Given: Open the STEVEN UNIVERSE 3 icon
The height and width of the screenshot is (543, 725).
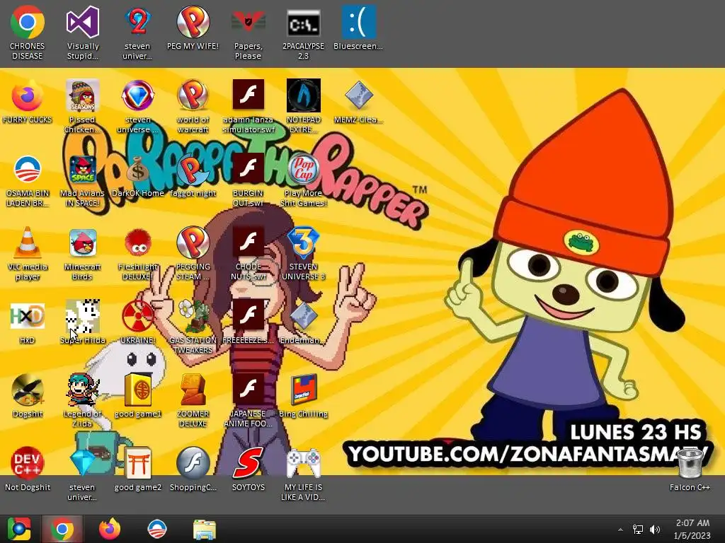Looking at the screenshot, I should (x=303, y=243).
